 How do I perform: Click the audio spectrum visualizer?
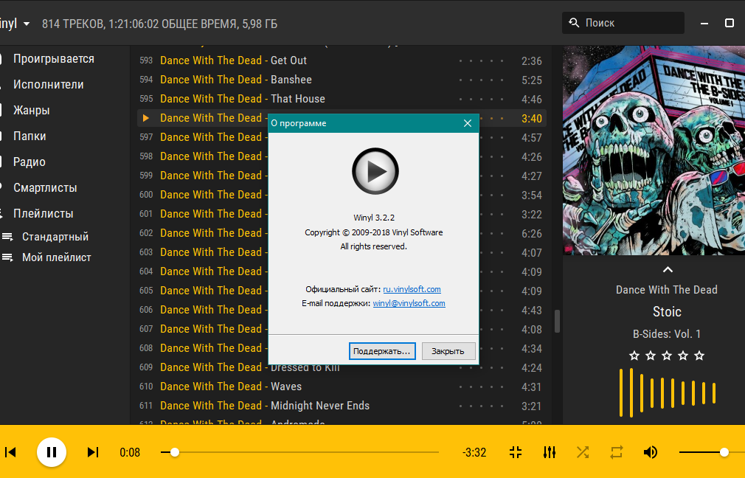click(668, 392)
